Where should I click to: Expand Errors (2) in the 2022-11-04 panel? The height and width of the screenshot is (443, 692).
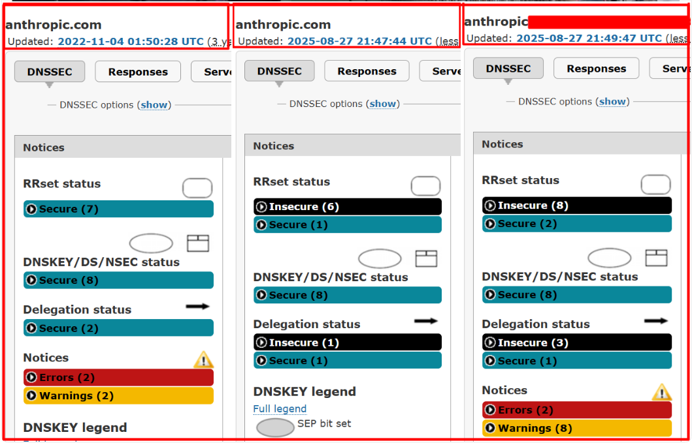pos(118,378)
